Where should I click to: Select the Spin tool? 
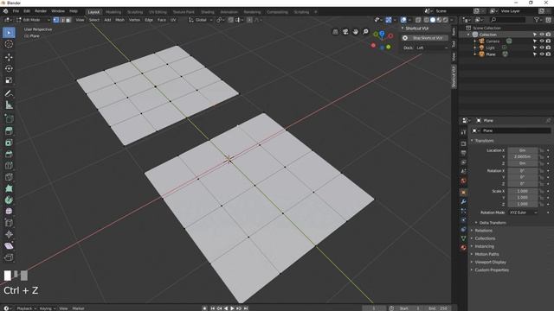click(x=9, y=200)
